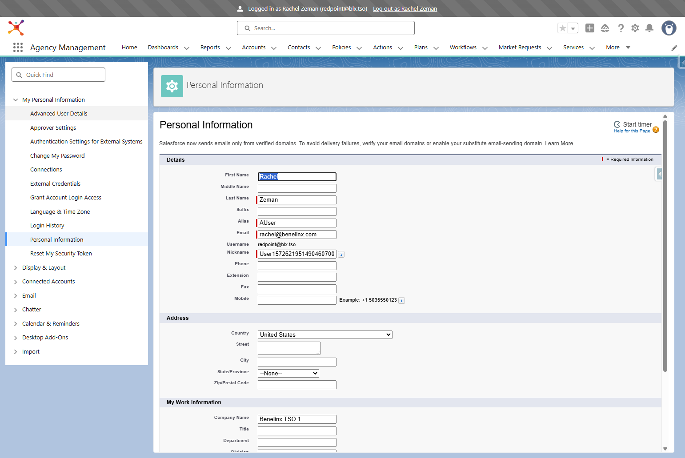This screenshot has height=458, width=685.
Task: Click the Personal Information gear header icon
Action: (172, 86)
